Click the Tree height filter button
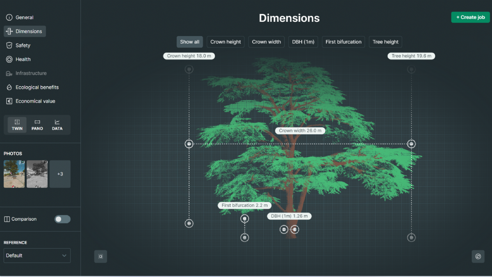The image size is (492, 277). 385,42
